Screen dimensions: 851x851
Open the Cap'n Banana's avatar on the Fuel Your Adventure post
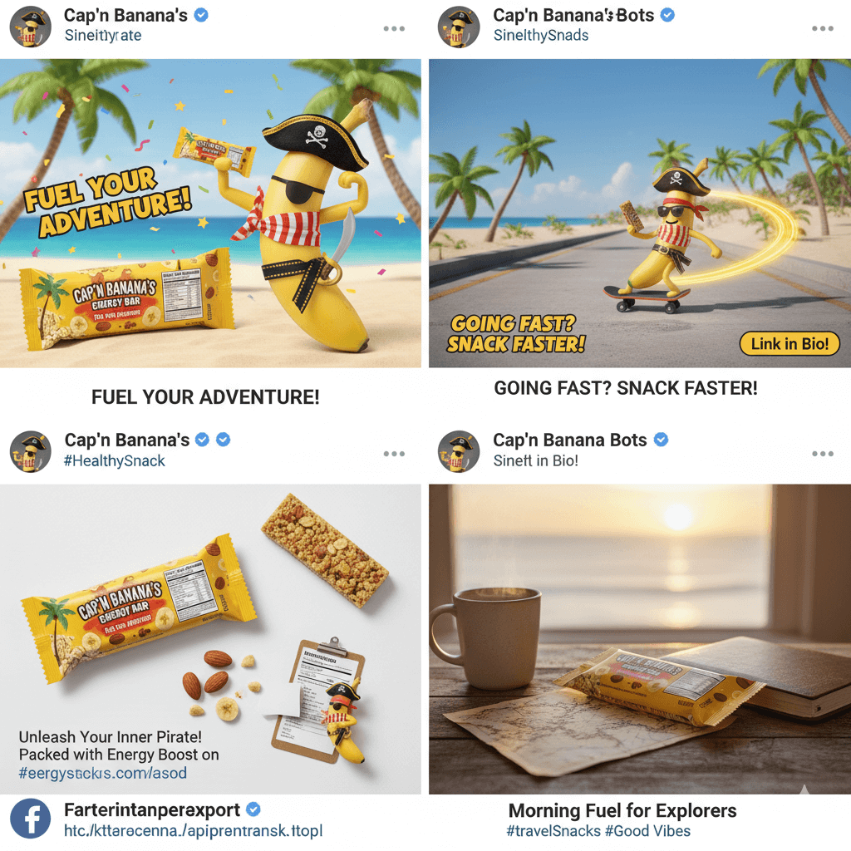31,27
